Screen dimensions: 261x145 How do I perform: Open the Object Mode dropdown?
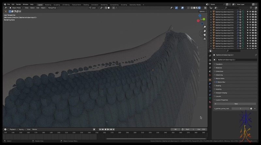click(16, 8)
